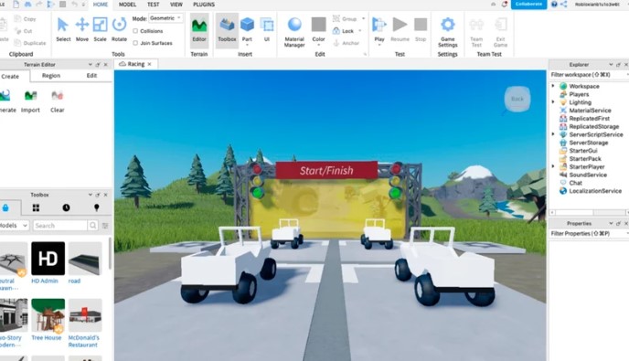Start a Team Test
This screenshot has width=629, height=361.
pyautogui.click(x=476, y=32)
